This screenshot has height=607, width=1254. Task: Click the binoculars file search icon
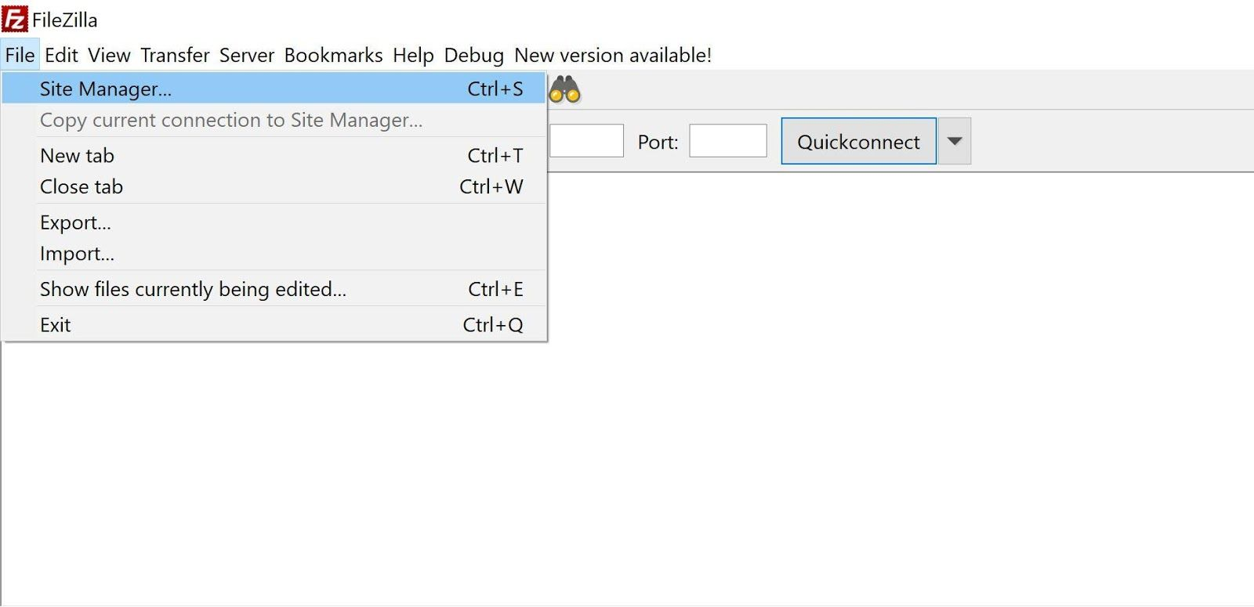(564, 89)
